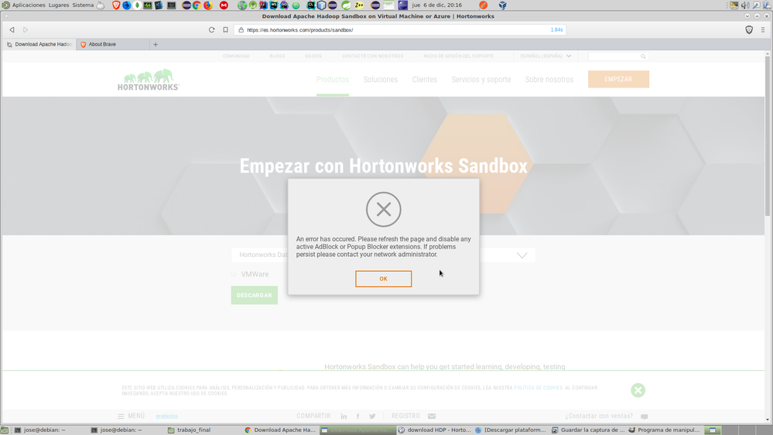Click the volume speaker tray icon
This screenshot has width=773, height=435.
pos(745,5)
